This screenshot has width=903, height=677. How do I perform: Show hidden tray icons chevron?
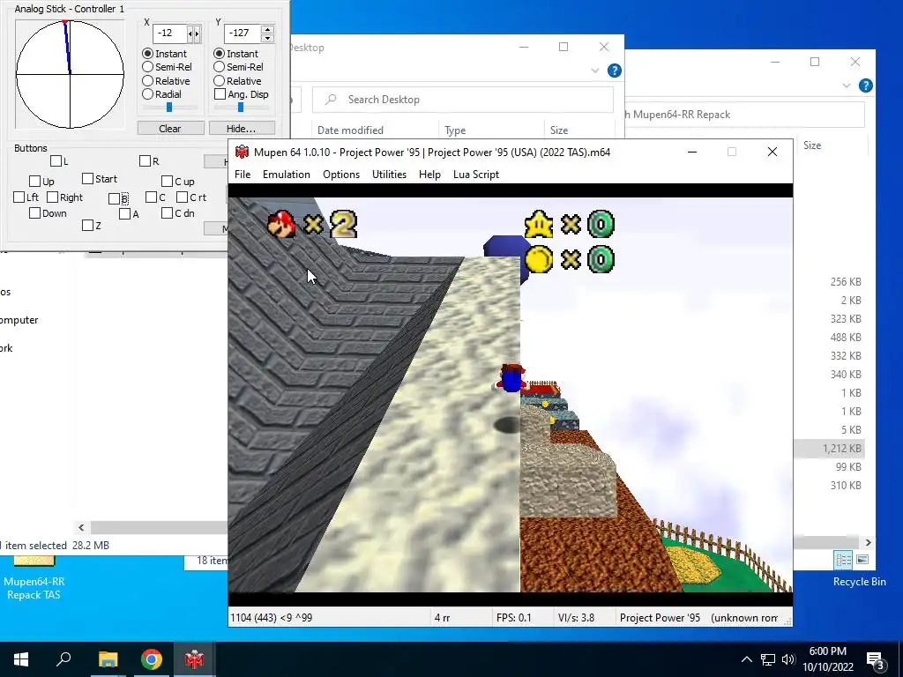pos(746,659)
